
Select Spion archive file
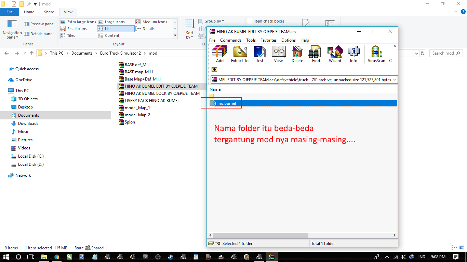click(127, 122)
